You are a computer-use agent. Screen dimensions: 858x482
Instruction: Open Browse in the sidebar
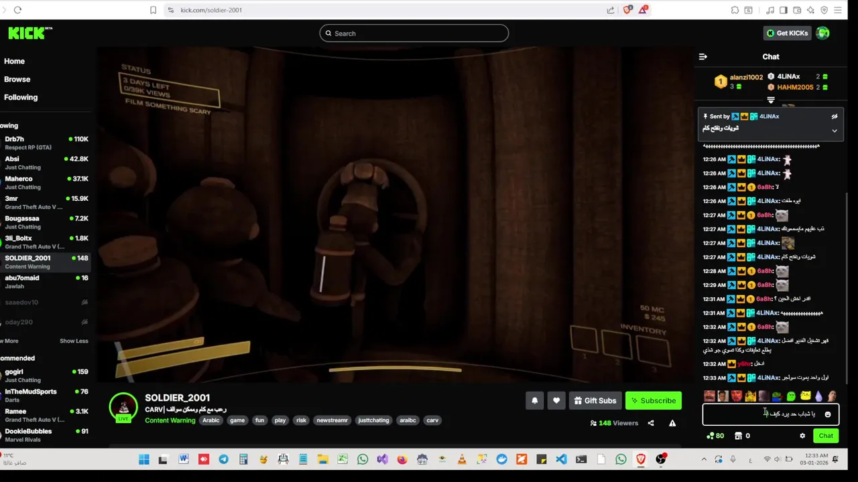coord(17,79)
